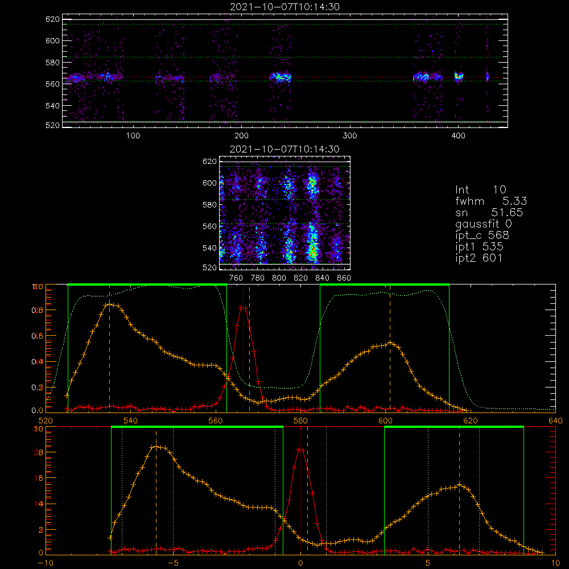
Task: Click the red curve peak in bottom plot
Action: pyautogui.click(x=300, y=450)
